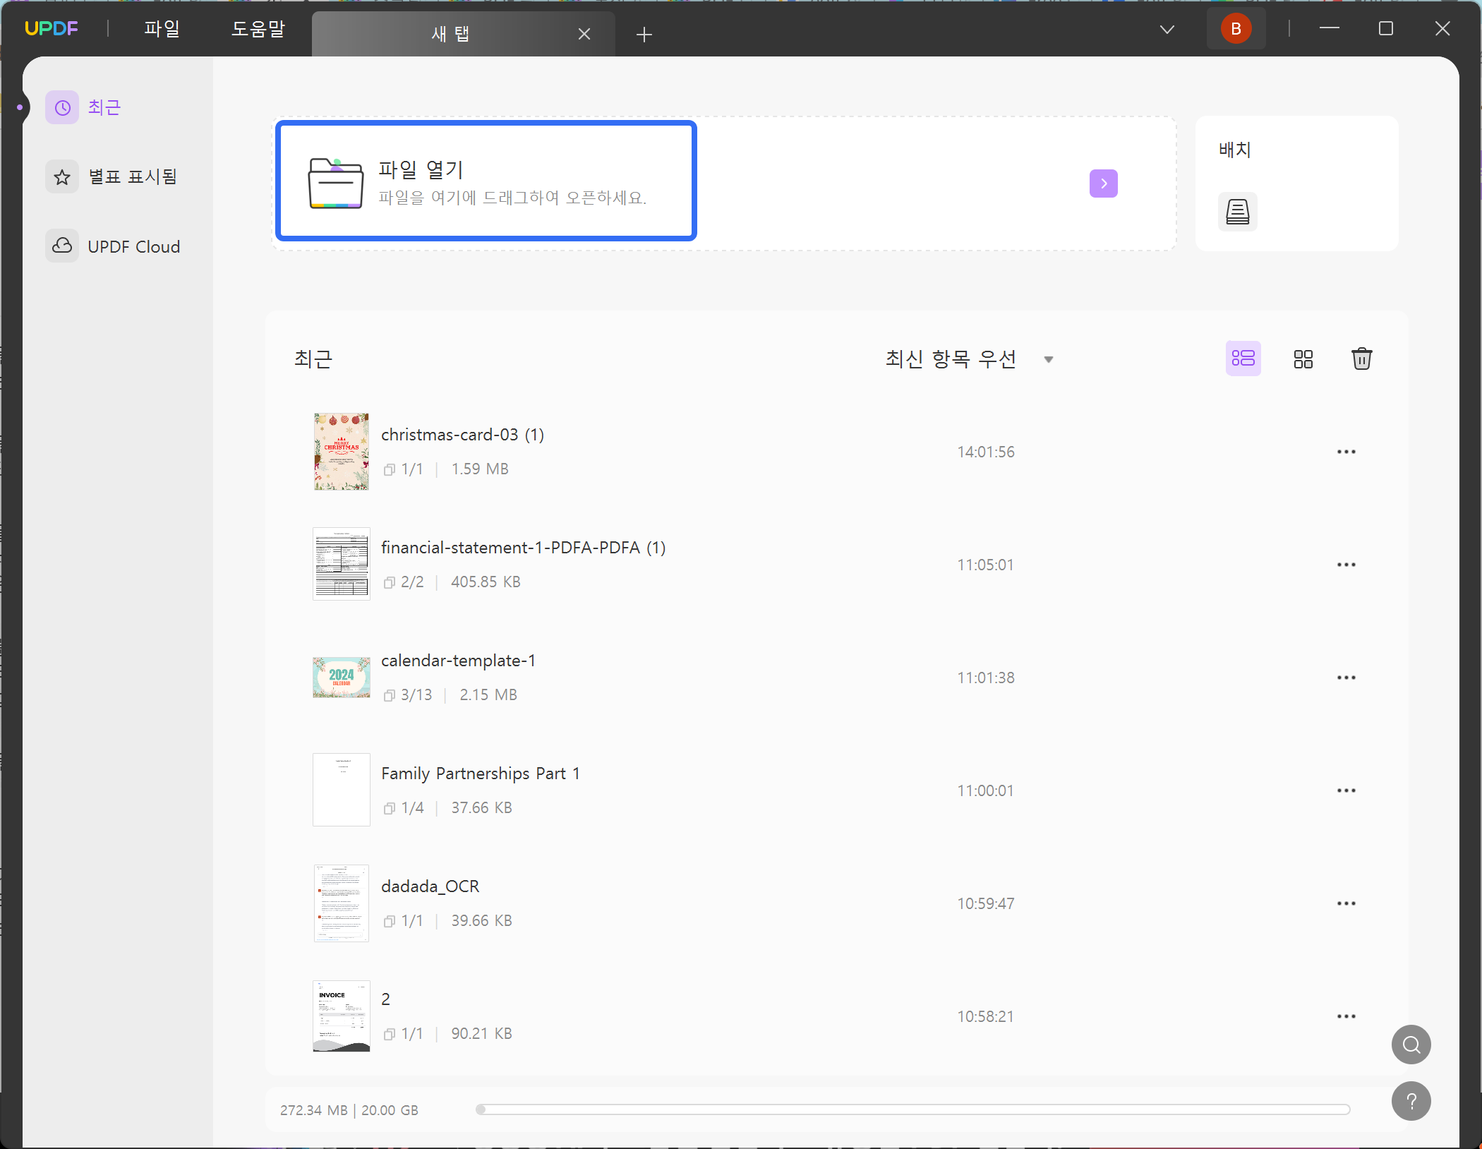
Task: Open the help question mark button
Action: (x=1411, y=1101)
